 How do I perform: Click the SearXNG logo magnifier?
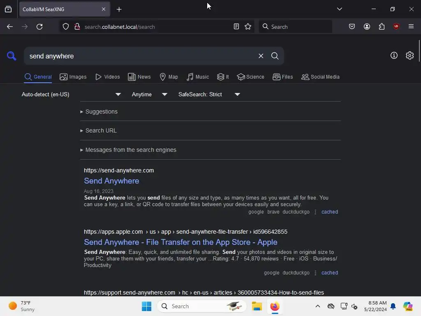(12, 56)
